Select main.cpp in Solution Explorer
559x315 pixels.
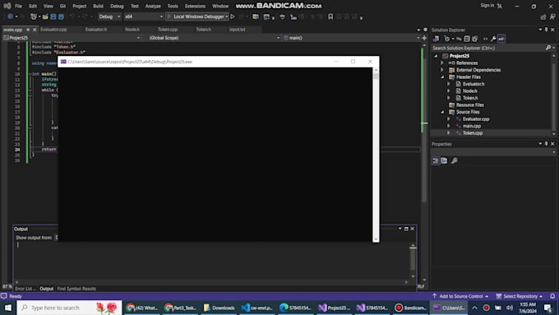click(x=472, y=126)
